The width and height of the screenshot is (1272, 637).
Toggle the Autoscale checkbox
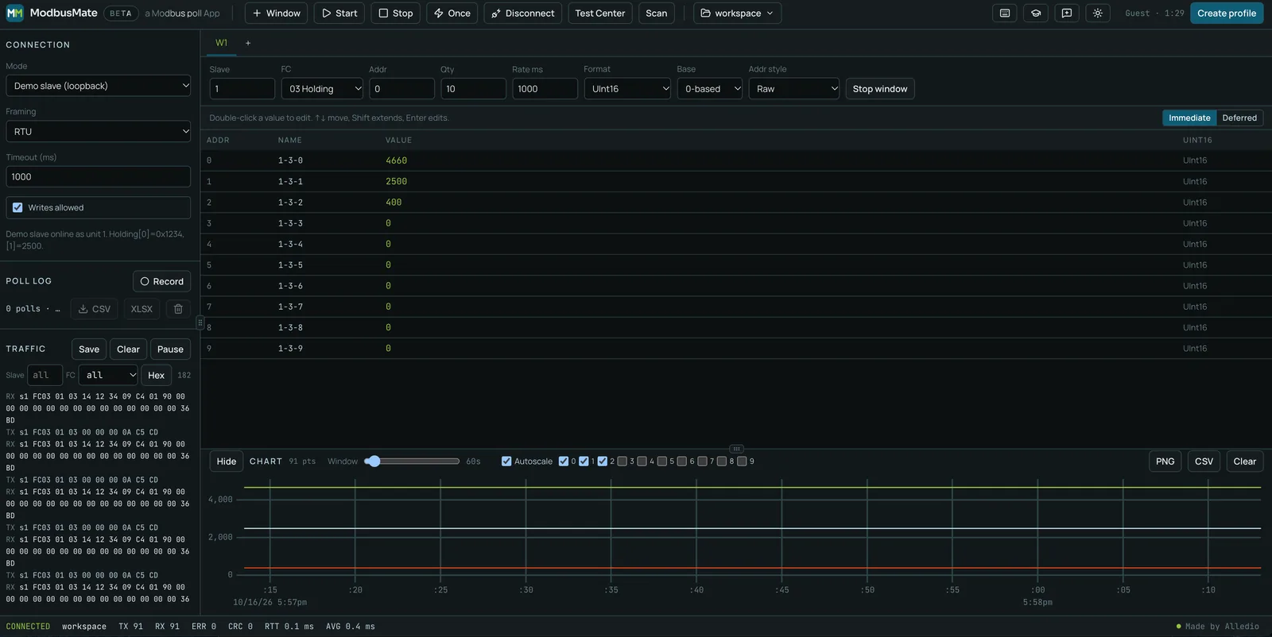tap(506, 461)
